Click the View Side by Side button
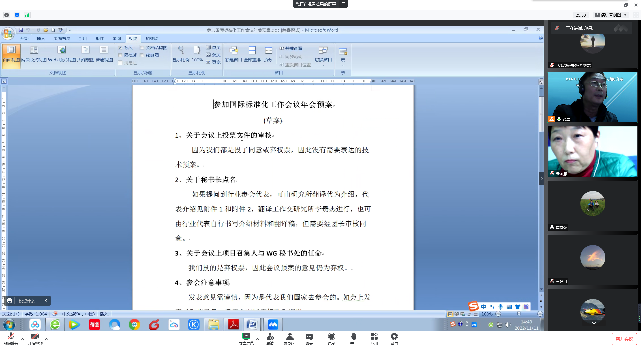The height and width of the screenshot is (347, 641). point(291,48)
